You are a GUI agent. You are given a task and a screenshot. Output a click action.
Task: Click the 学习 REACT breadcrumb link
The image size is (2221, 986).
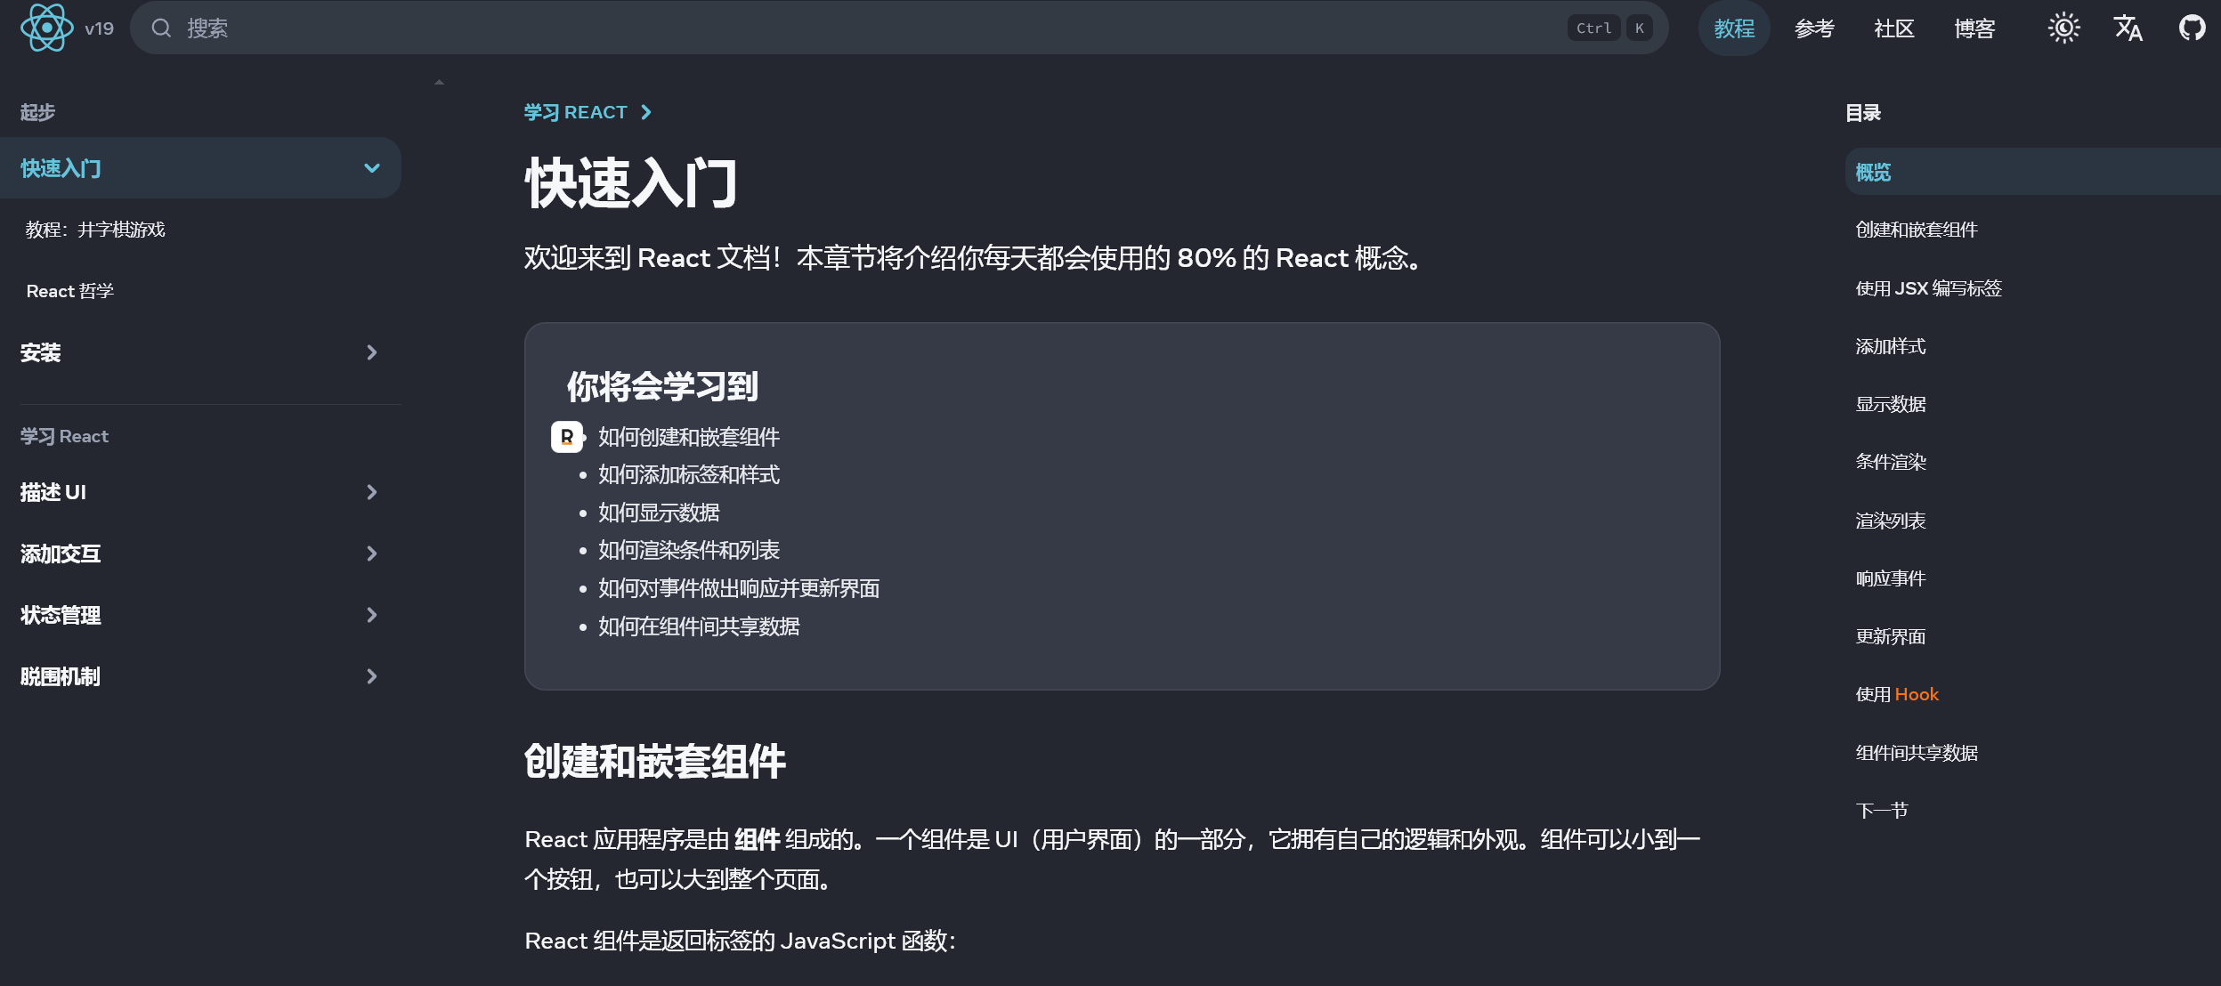[575, 112]
